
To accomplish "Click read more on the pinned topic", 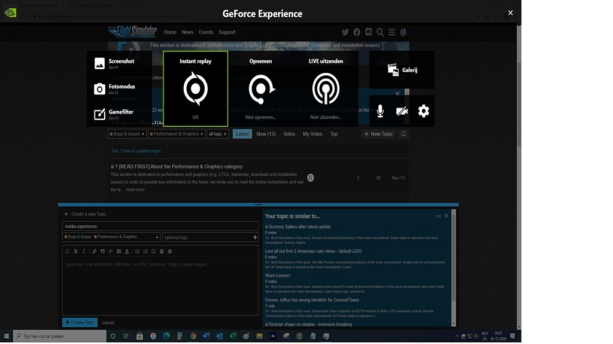I will pos(135,189).
